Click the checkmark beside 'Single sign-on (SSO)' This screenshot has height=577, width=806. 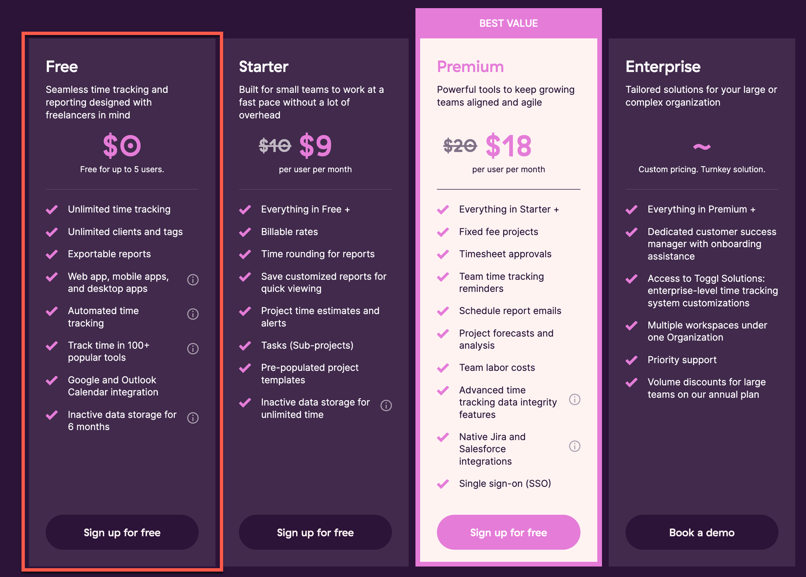click(444, 484)
